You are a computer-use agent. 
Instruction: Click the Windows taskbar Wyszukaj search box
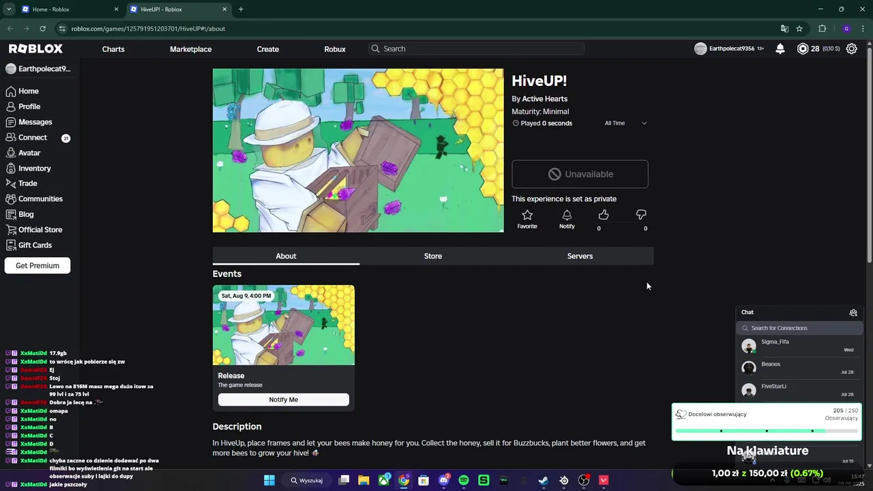click(x=307, y=480)
